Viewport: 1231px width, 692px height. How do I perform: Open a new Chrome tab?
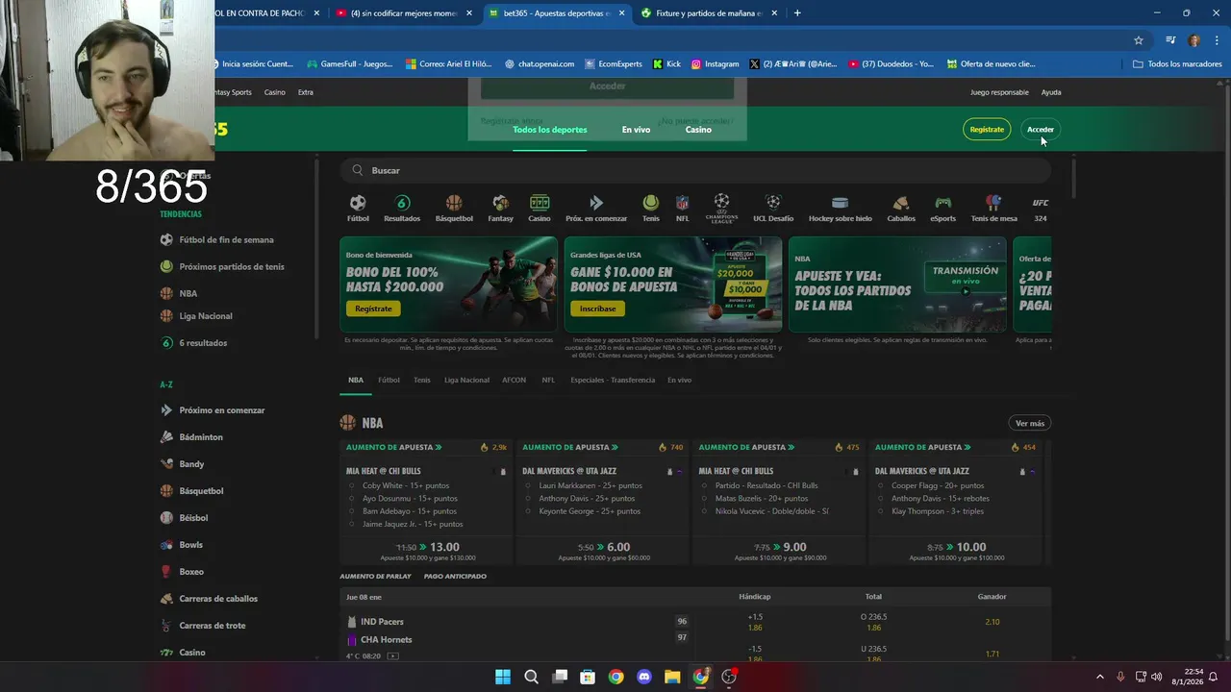797,13
